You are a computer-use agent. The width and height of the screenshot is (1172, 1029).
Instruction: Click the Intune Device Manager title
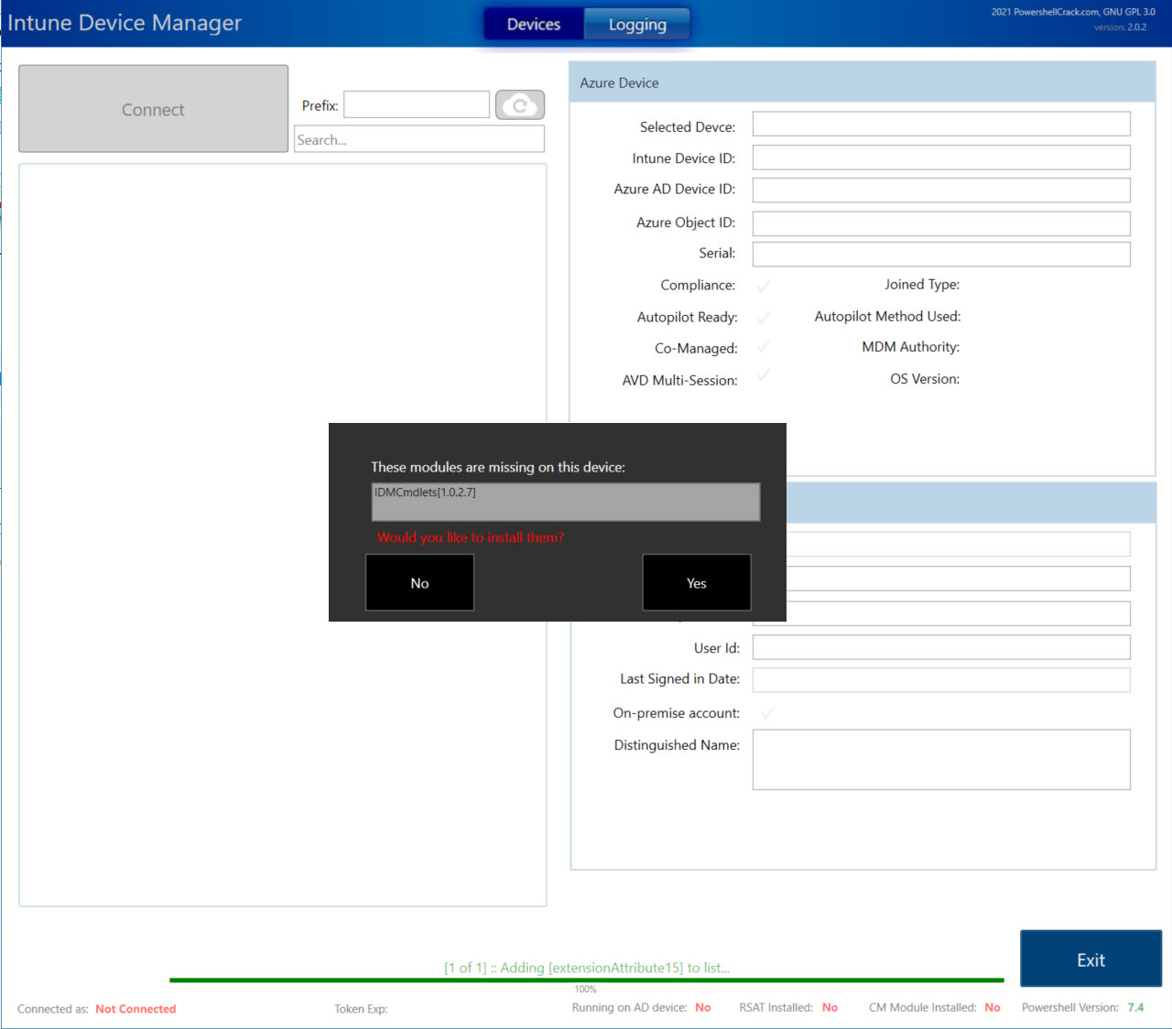(125, 23)
